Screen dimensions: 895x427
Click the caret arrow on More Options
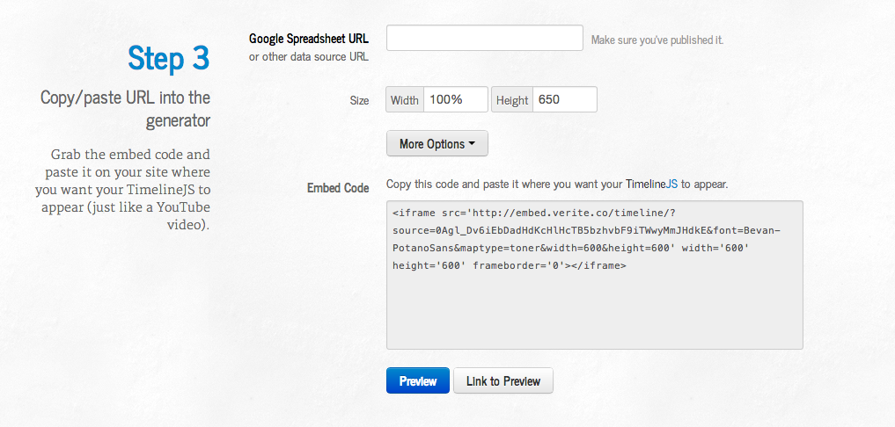coord(472,144)
